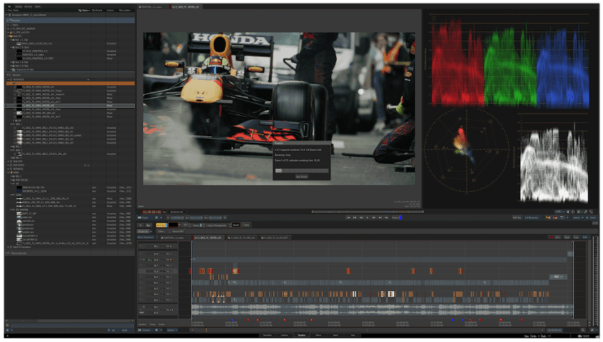The width and height of the screenshot is (603, 342).
Task: Add a track with Track+ button
Action: click(x=153, y=324)
